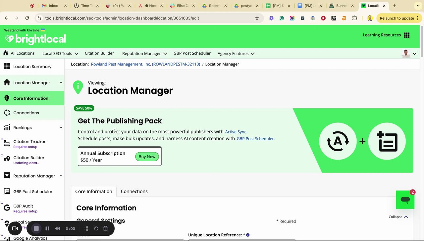Image resolution: width=424 pixels, height=241 pixels.
Task: Open the Rowland Pest Management breadcrumb link
Action: pyautogui.click(x=145, y=64)
